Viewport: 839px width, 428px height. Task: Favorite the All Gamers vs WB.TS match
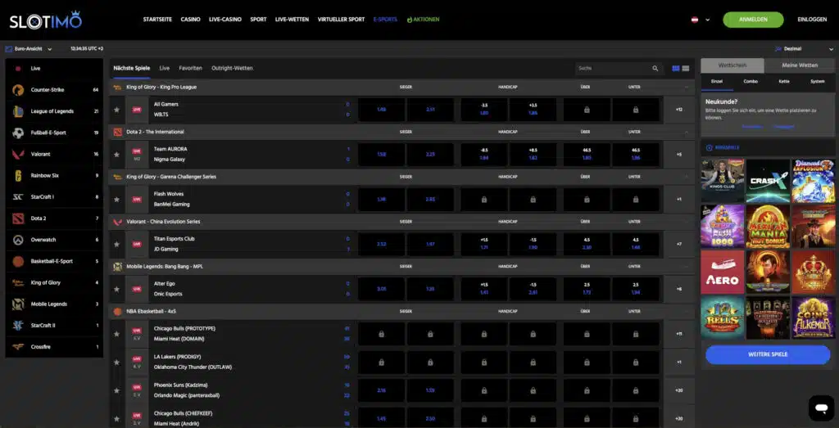(x=116, y=110)
